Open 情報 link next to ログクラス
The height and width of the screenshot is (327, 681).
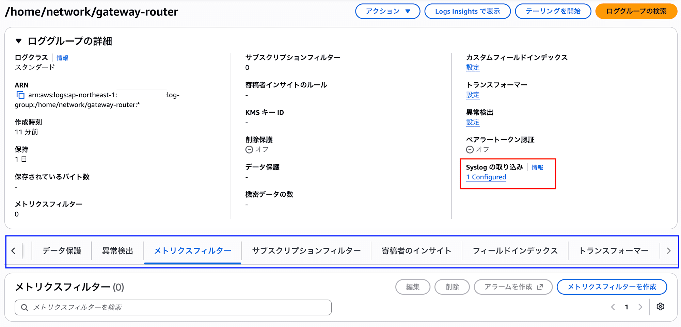tap(62, 58)
